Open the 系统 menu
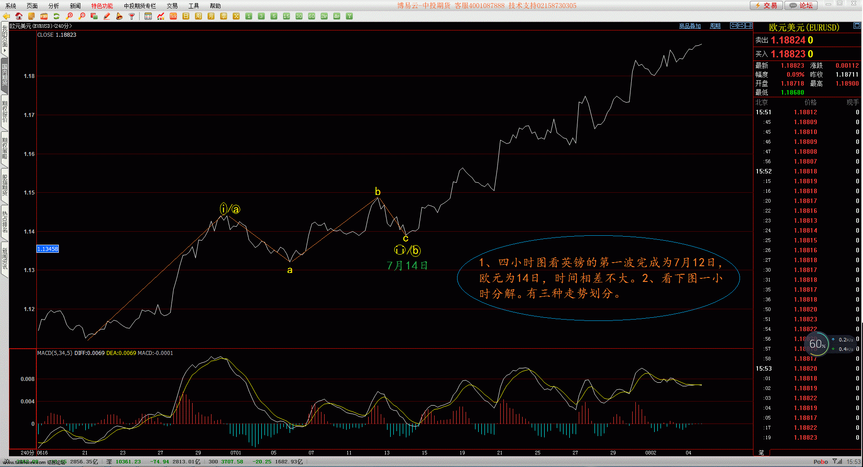The width and height of the screenshot is (863, 467). pyautogui.click(x=11, y=6)
